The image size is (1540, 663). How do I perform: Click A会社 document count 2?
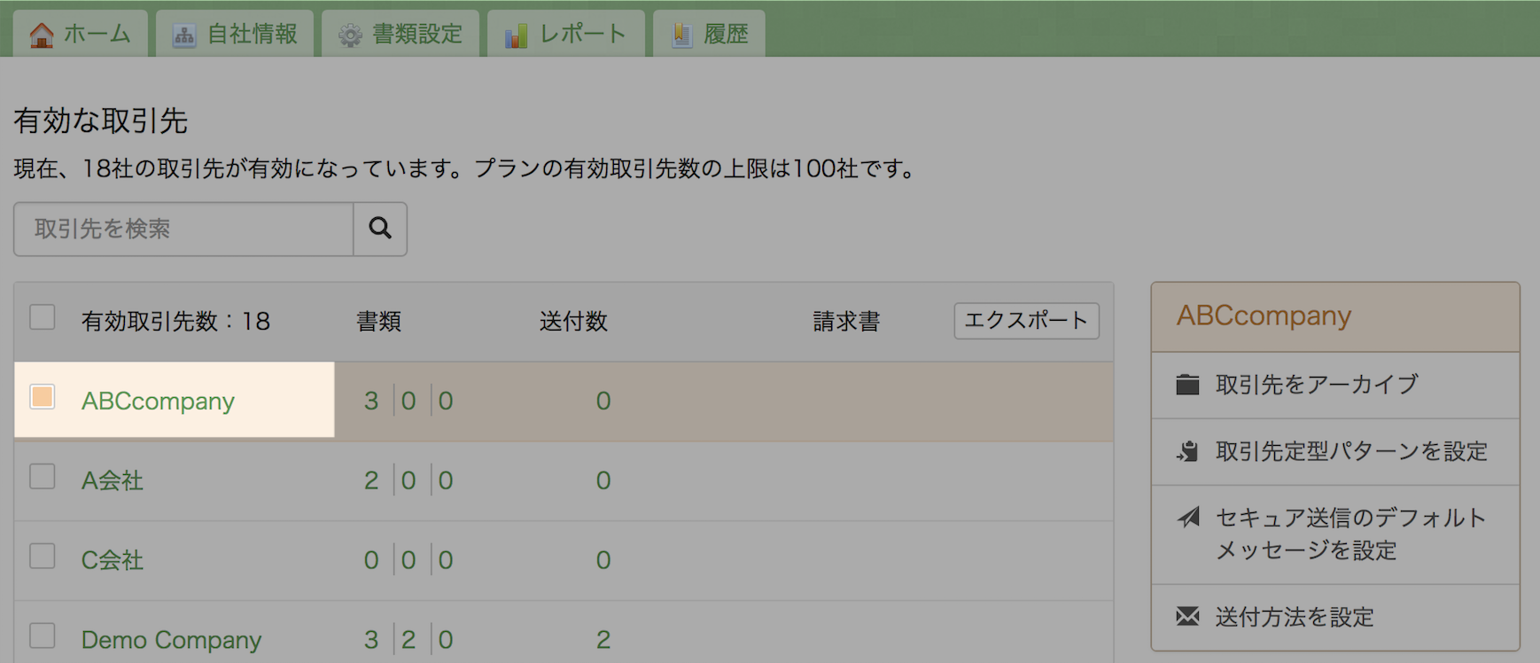(371, 480)
